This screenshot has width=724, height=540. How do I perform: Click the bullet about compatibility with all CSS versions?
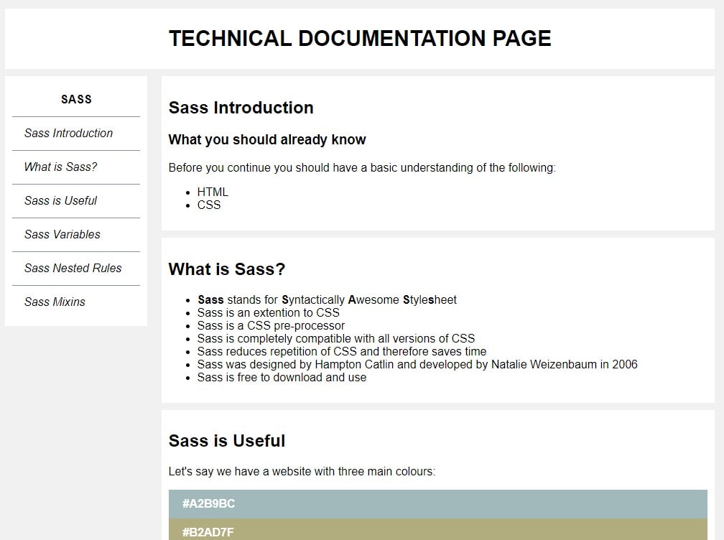[x=336, y=338]
